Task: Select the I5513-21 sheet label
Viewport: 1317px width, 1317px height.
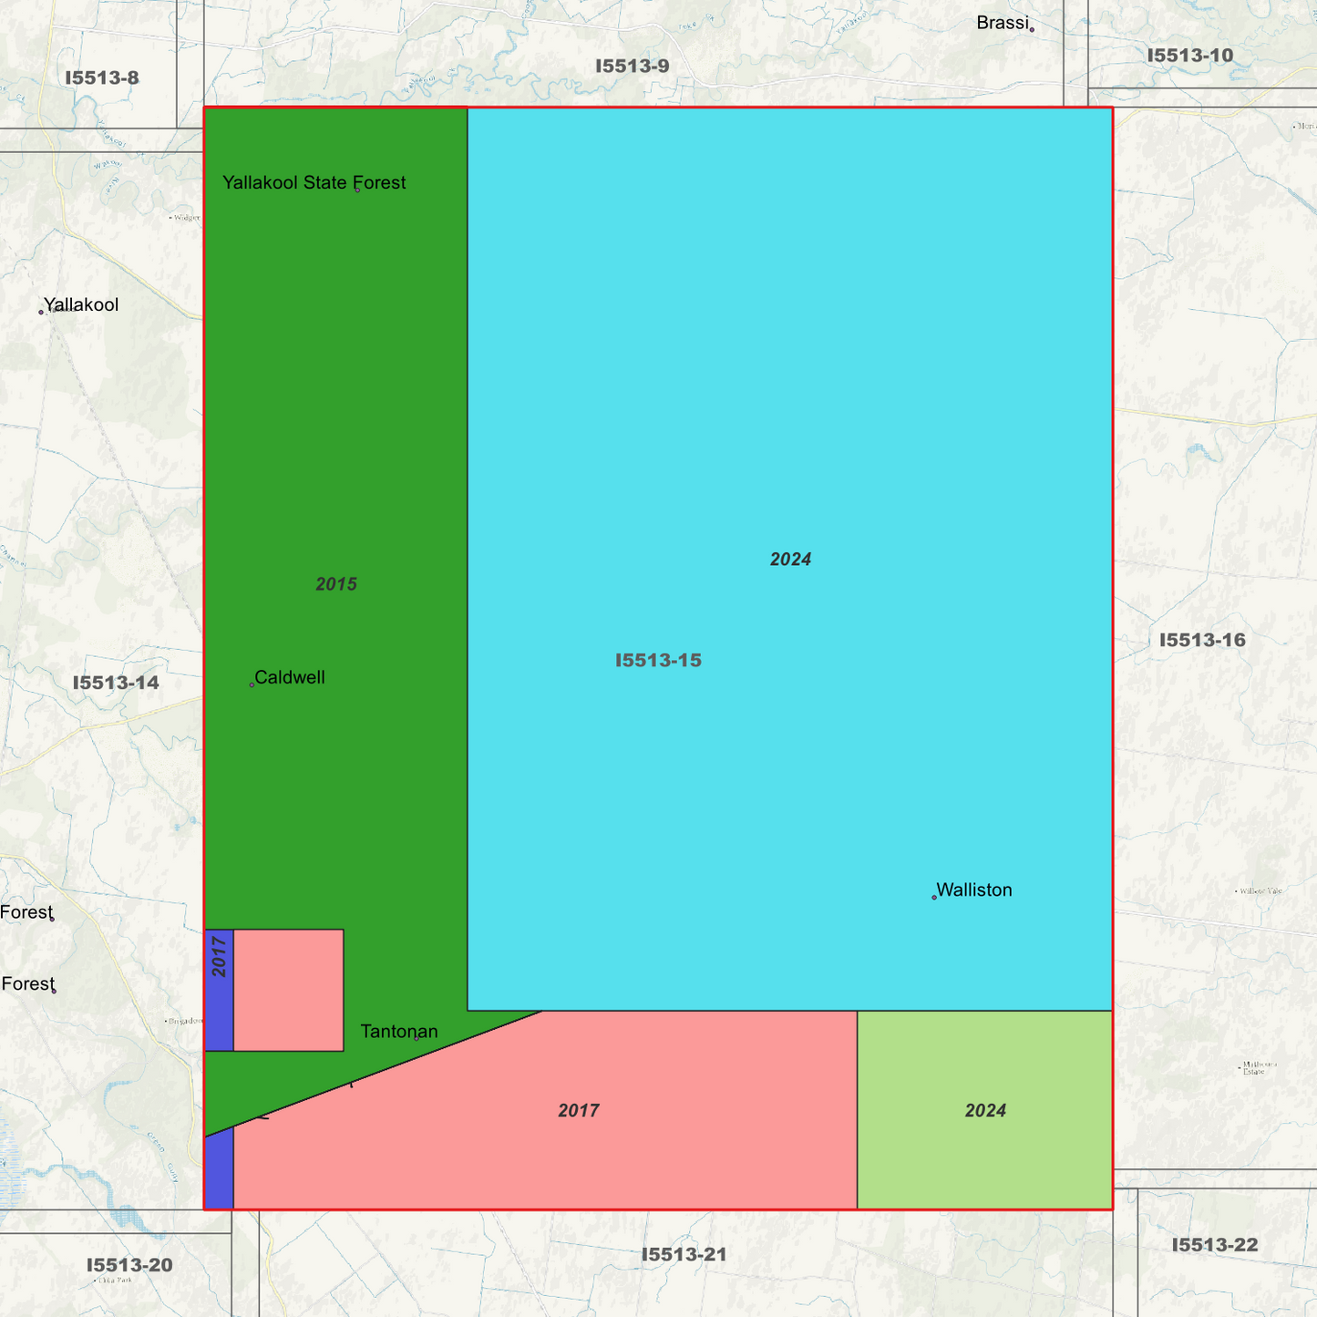Action: click(x=684, y=1254)
